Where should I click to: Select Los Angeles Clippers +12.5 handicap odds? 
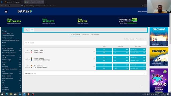[121, 68]
